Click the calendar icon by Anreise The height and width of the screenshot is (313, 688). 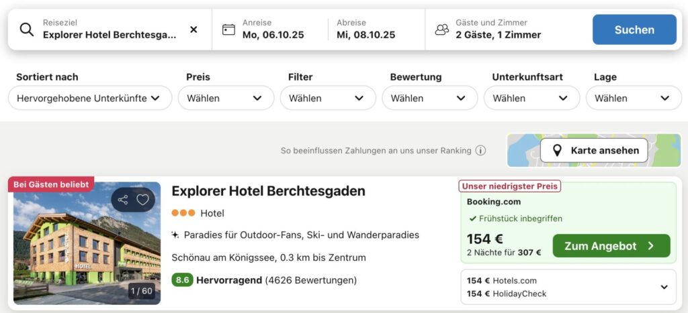pos(228,29)
